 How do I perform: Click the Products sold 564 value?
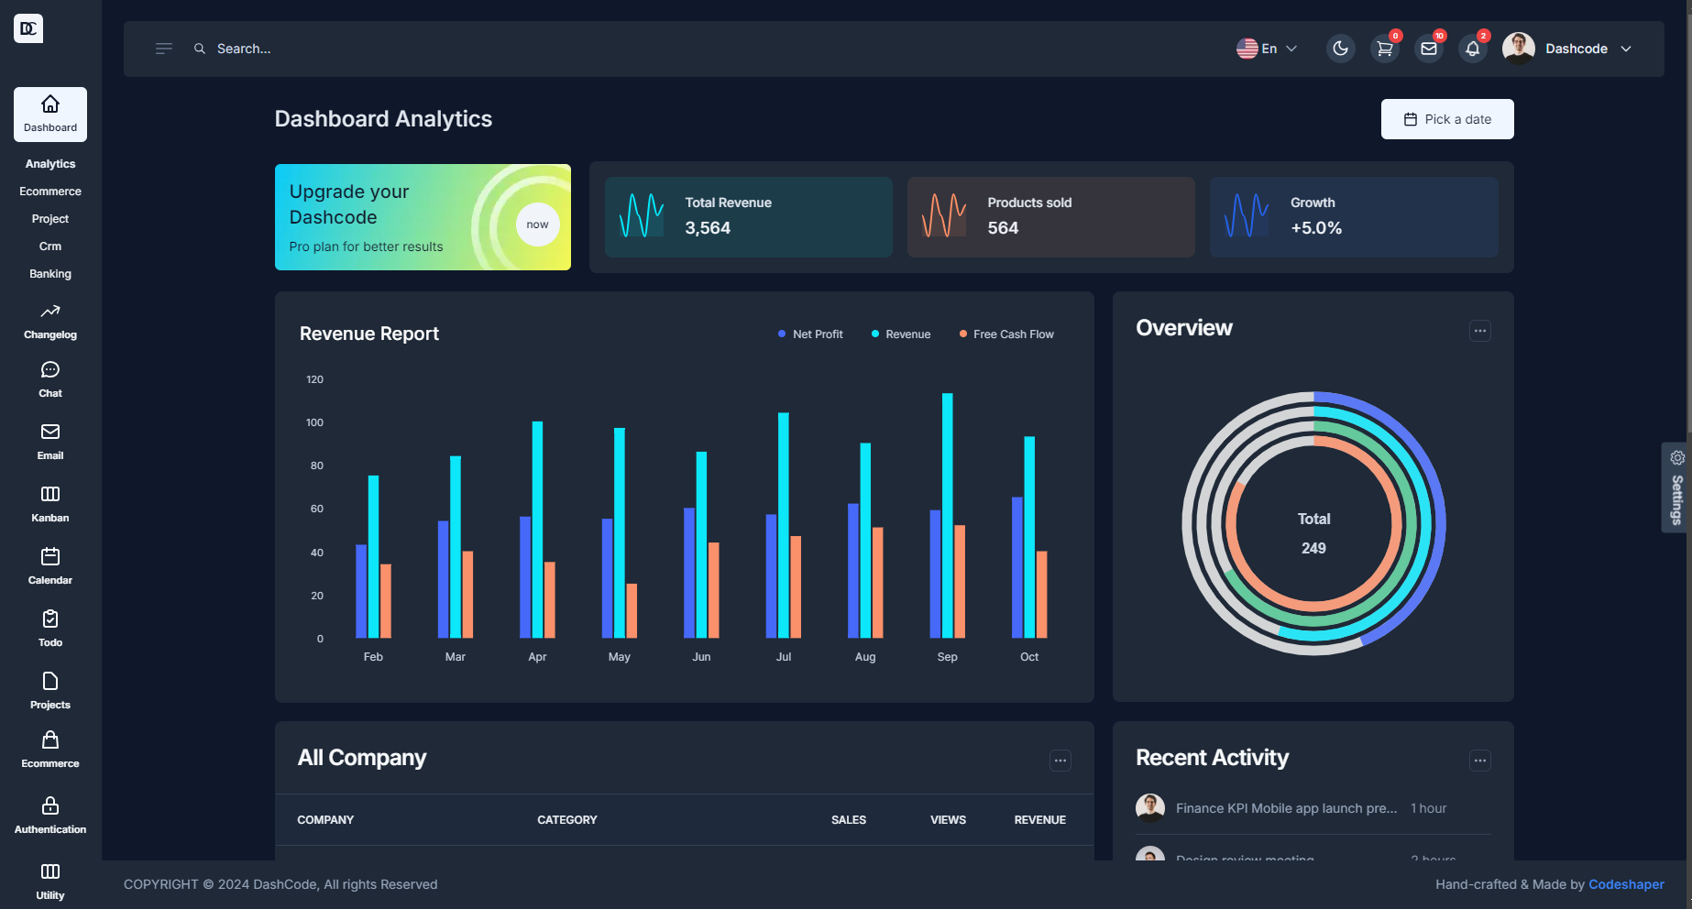[1003, 228]
